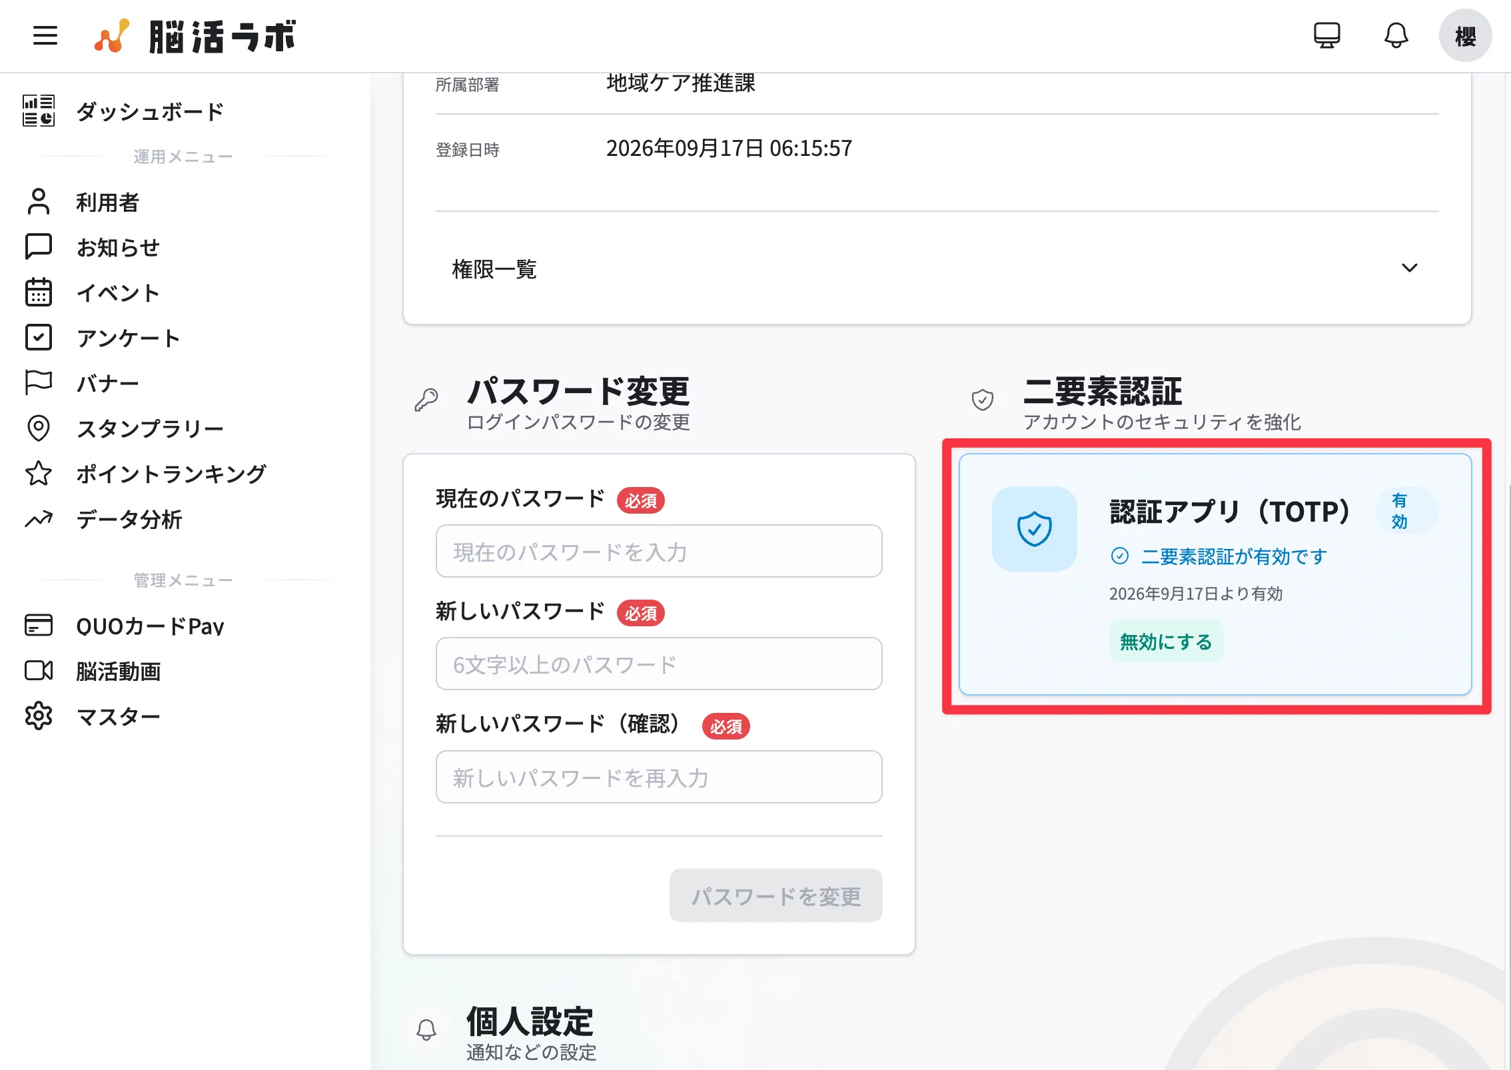Click the check circle icon before 二要素認証が有効です
1511x1070 pixels.
click(1120, 556)
